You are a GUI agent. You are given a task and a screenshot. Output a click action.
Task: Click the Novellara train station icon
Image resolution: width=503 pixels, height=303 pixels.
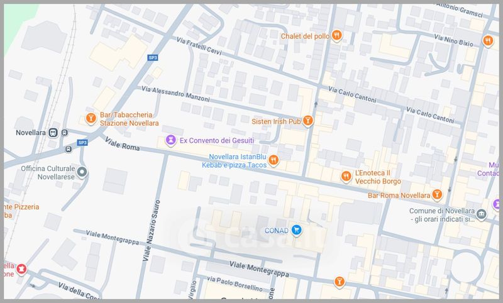tap(53, 133)
